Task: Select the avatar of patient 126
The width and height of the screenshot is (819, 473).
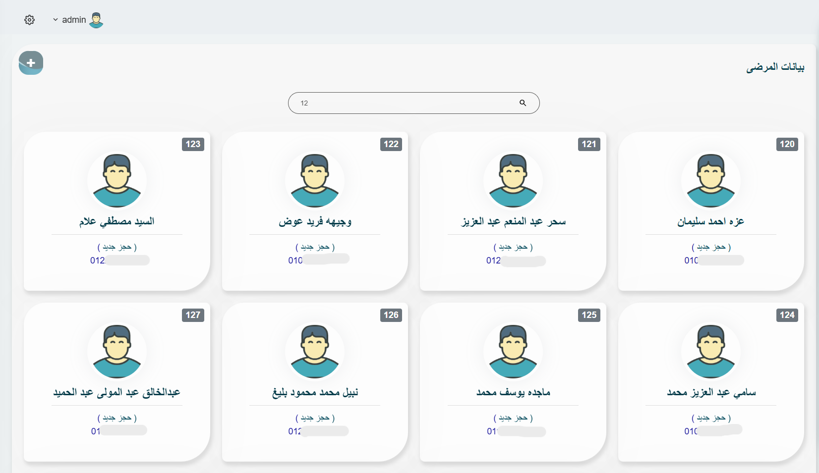Action: [x=315, y=351]
